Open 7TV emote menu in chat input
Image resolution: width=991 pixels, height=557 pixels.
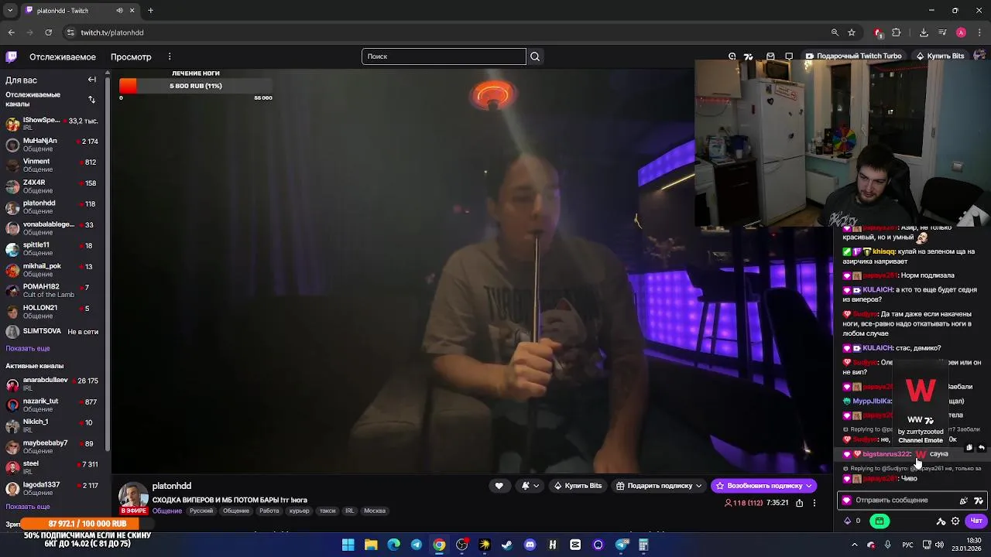(x=978, y=501)
